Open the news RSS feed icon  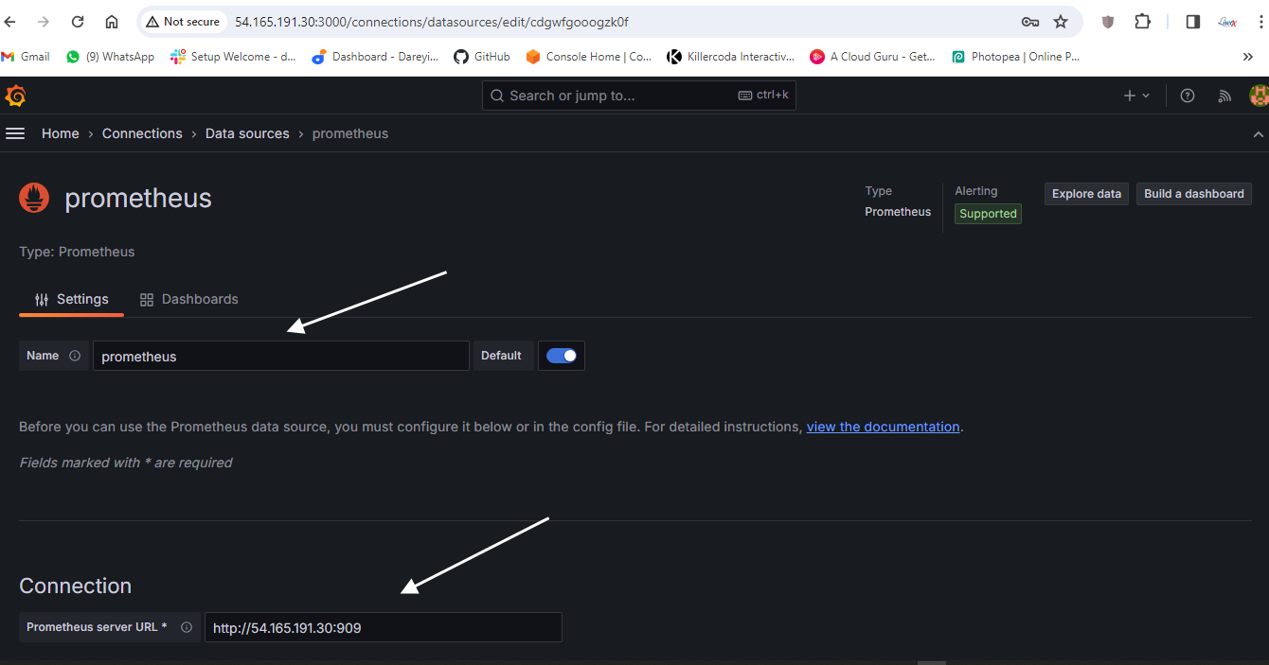coord(1224,96)
